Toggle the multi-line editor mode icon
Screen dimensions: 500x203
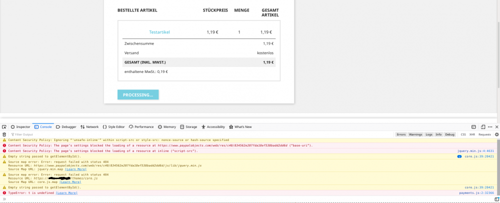click(496, 199)
